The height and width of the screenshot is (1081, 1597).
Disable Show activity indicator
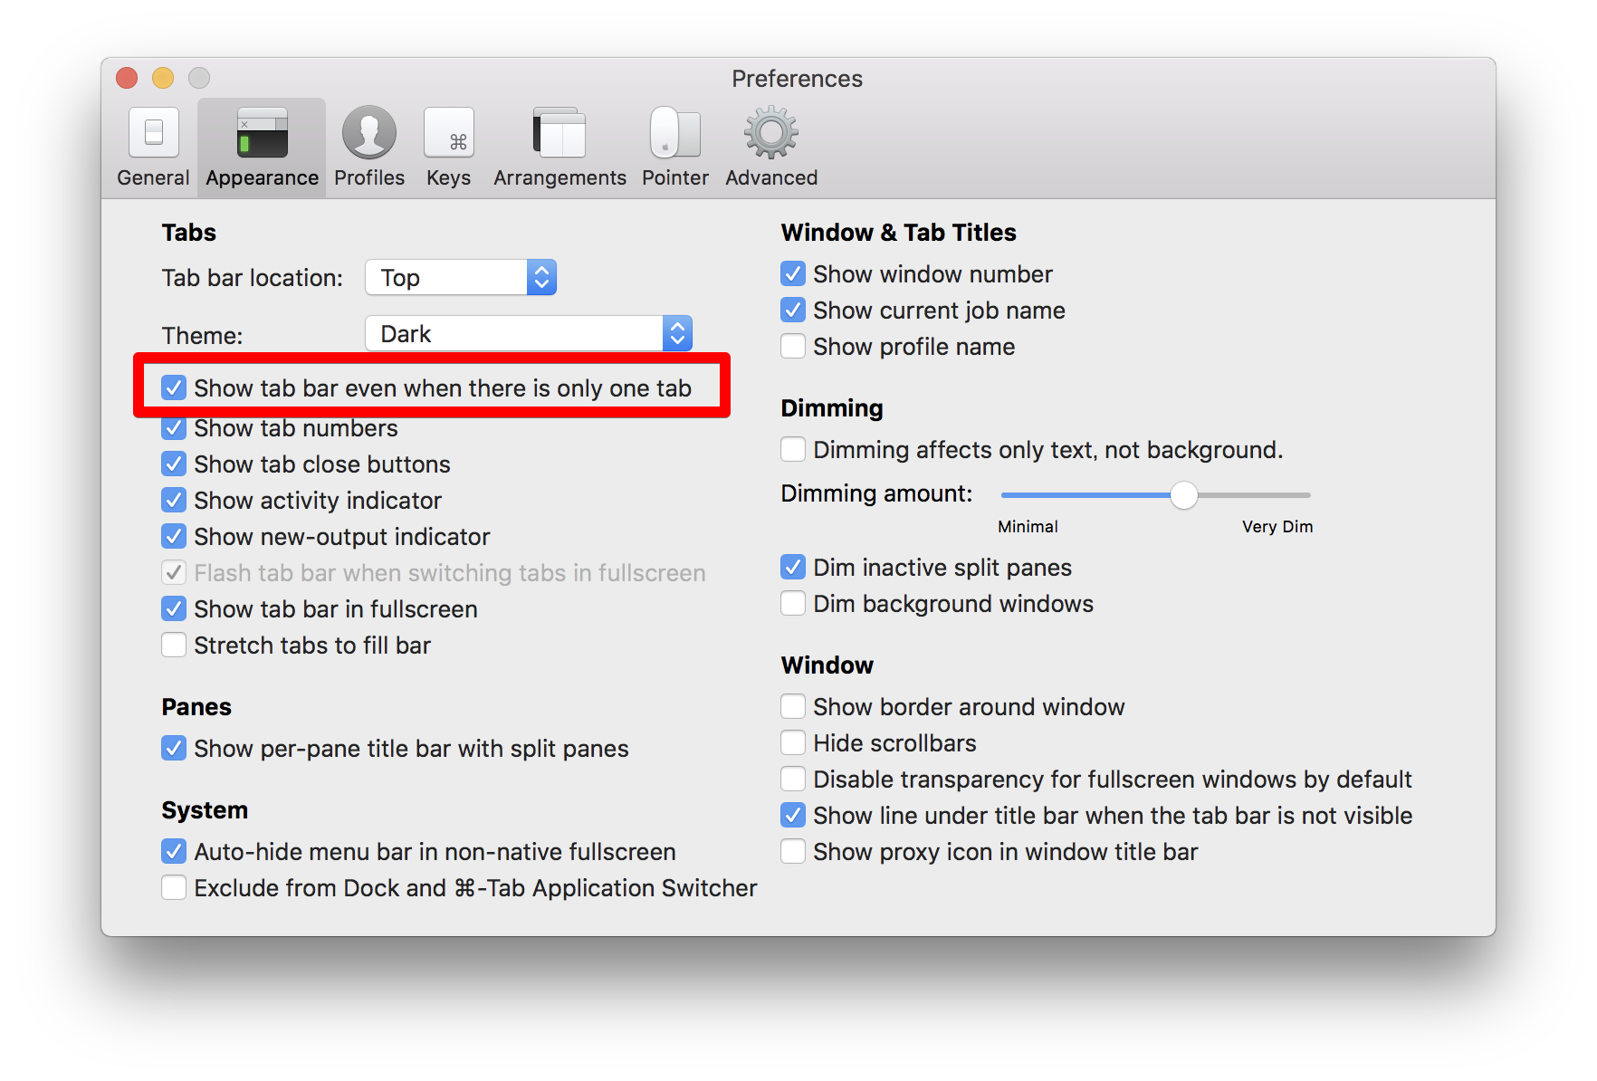point(174,500)
